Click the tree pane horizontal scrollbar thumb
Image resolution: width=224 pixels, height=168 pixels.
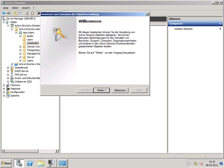(x=22, y=151)
